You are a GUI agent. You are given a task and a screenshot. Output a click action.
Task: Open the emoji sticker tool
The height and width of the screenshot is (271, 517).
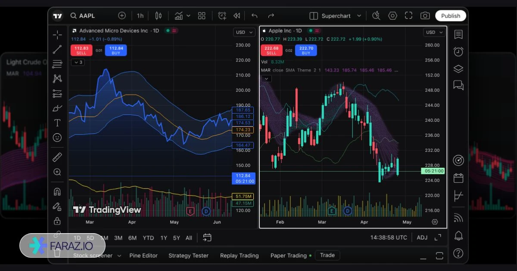tap(57, 138)
